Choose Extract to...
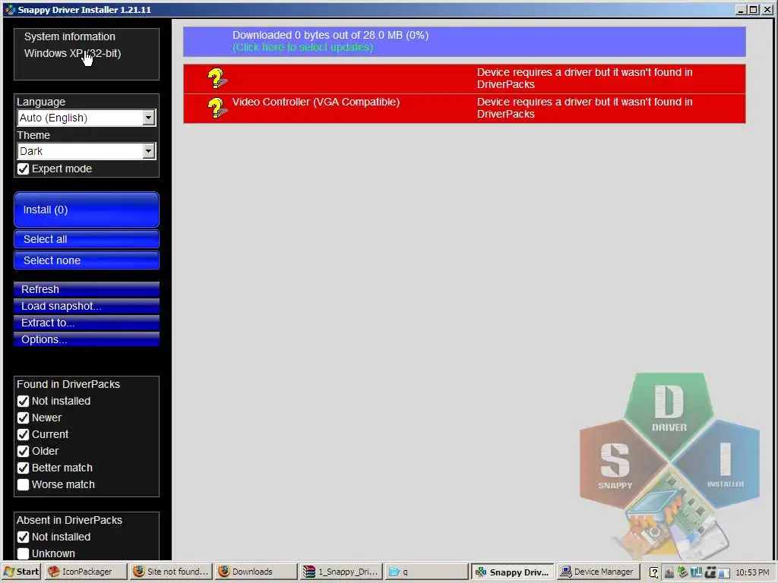Image resolution: width=778 pixels, height=583 pixels. [x=87, y=323]
